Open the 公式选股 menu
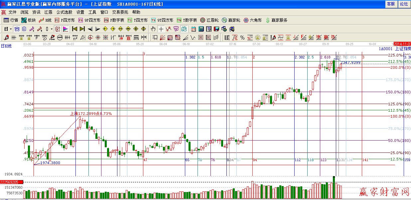411x200 pixels. point(64,12)
